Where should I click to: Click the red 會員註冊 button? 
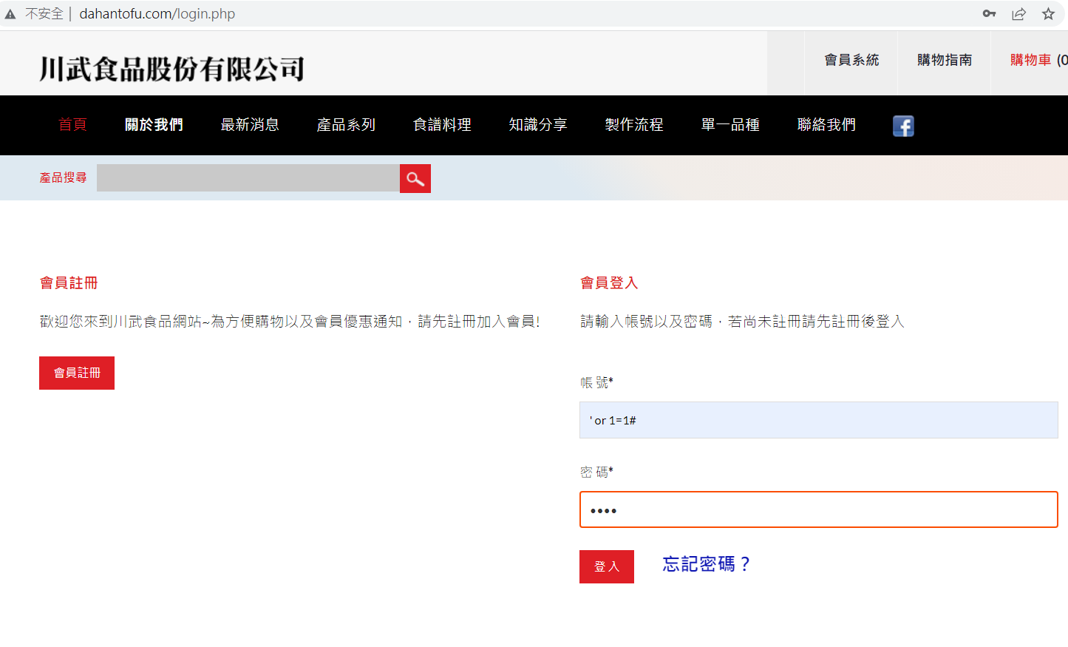[x=77, y=373]
